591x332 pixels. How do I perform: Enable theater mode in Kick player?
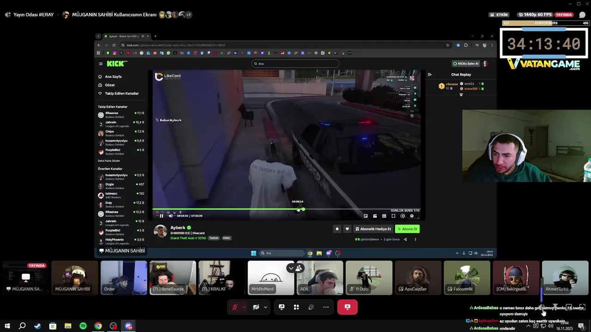coord(384,216)
